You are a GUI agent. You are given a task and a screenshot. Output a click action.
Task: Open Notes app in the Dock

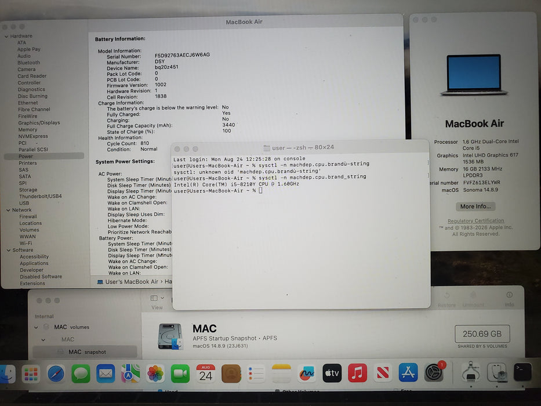281,374
